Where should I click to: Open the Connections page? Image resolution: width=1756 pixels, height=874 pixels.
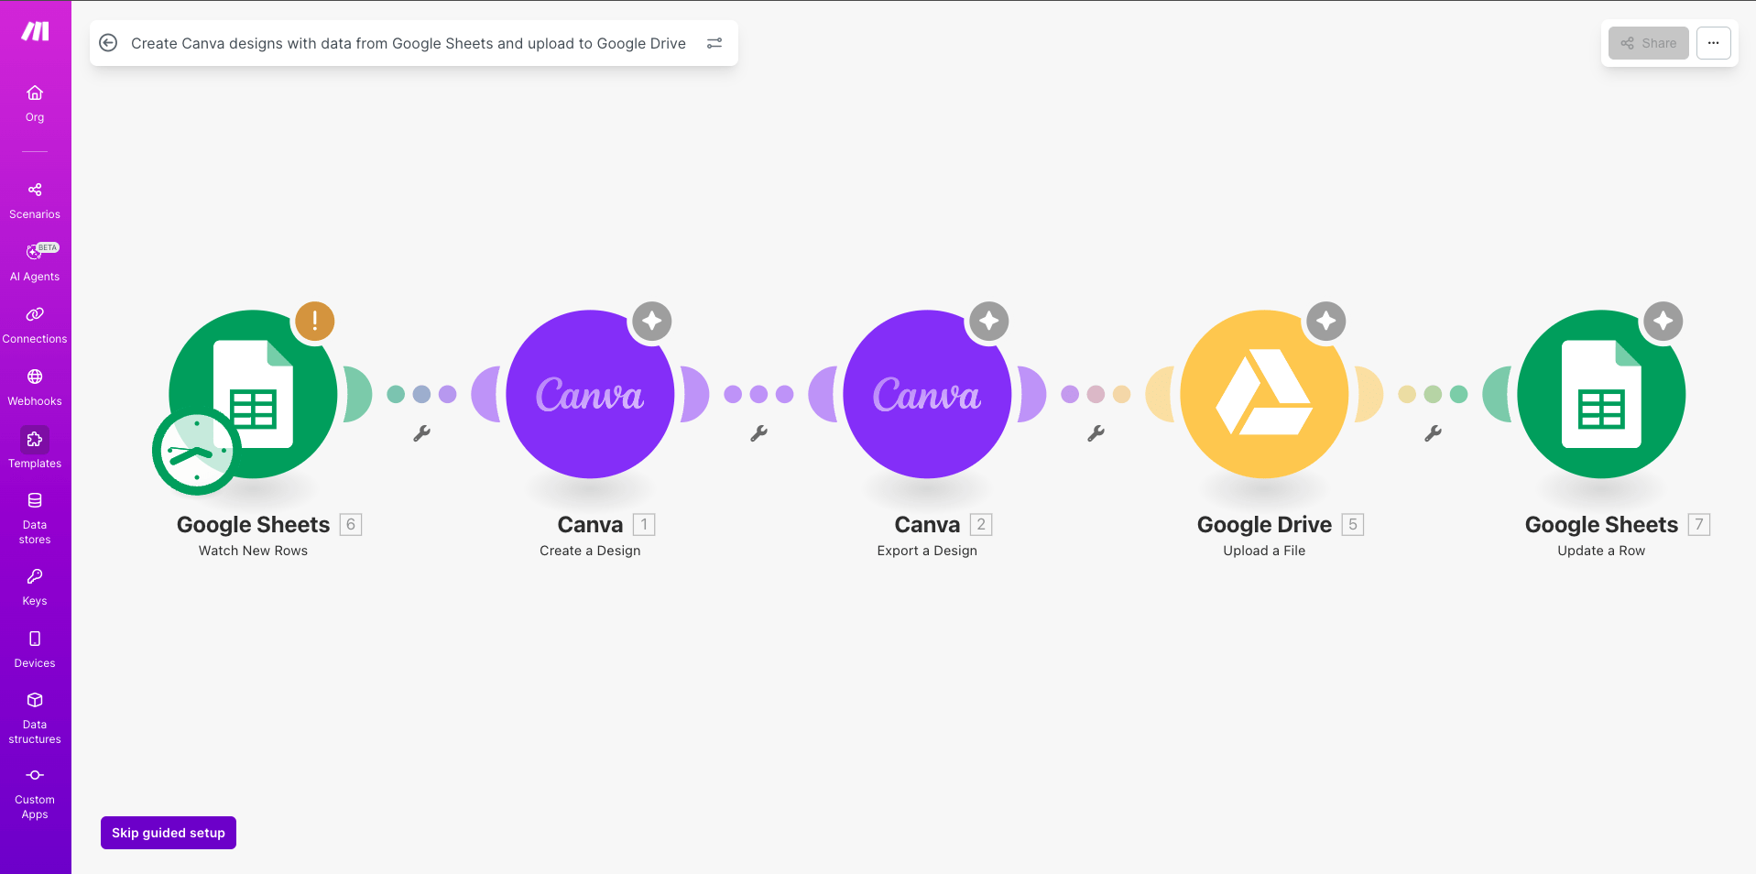(x=35, y=324)
